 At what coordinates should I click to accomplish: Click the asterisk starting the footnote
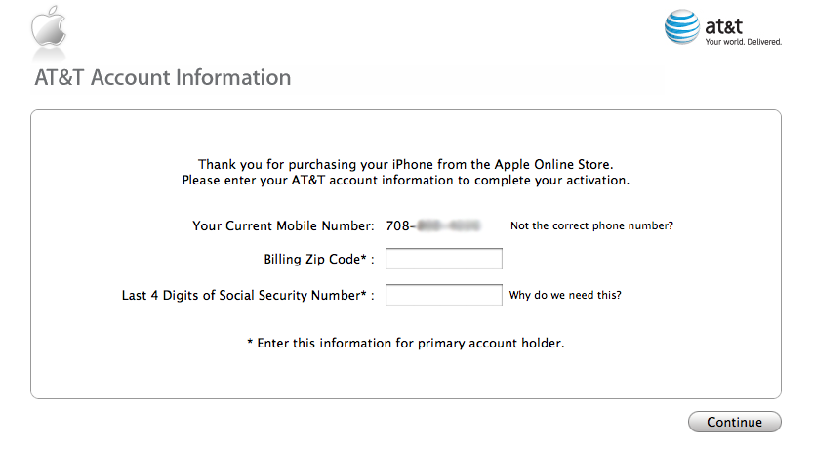tap(250, 344)
